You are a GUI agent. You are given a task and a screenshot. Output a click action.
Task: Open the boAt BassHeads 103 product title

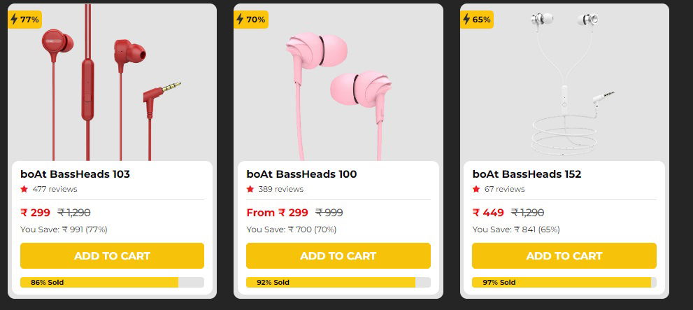click(75, 174)
